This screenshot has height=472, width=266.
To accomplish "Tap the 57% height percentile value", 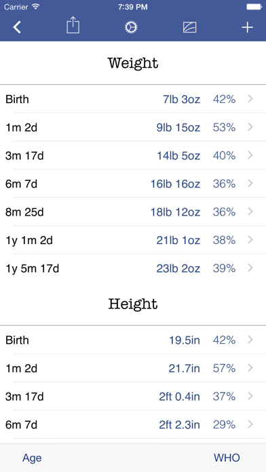I will tap(224, 368).
